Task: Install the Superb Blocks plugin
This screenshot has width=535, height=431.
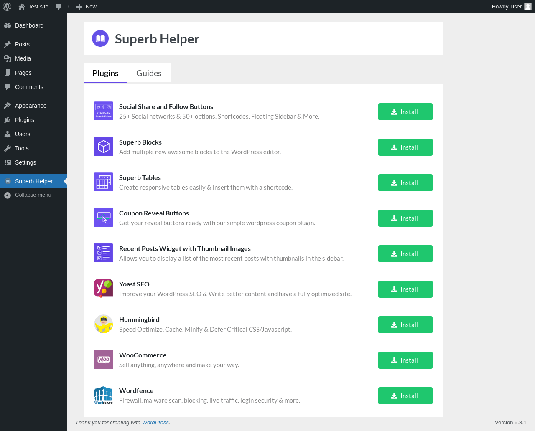Action: coord(405,147)
